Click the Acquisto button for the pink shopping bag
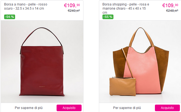The height and width of the screenshot is (112, 181). 167,108
